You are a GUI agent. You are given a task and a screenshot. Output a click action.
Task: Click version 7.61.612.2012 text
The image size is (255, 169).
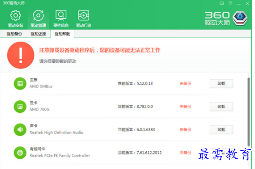[149, 153]
